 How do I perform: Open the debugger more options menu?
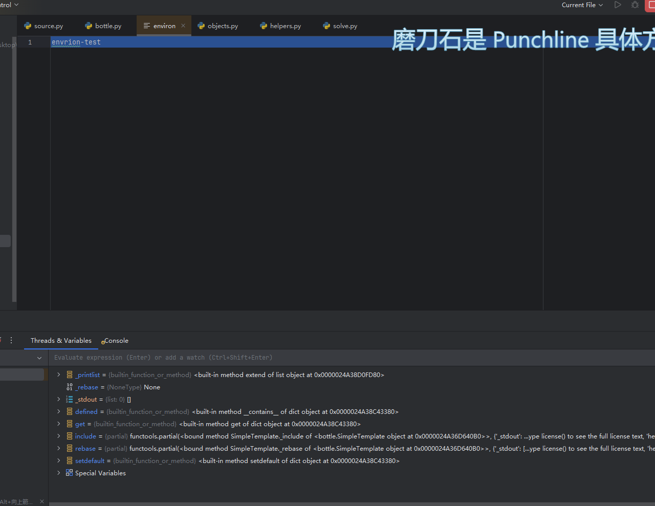pos(11,340)
